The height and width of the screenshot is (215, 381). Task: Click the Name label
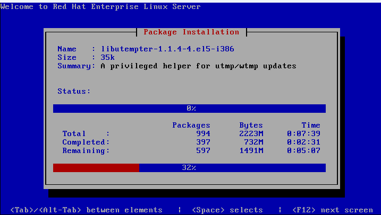pos(67,49)
